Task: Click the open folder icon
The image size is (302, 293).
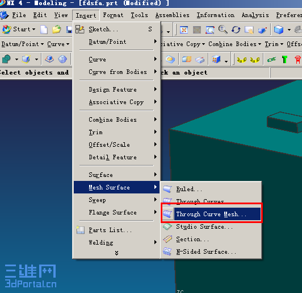Action: 57,30
